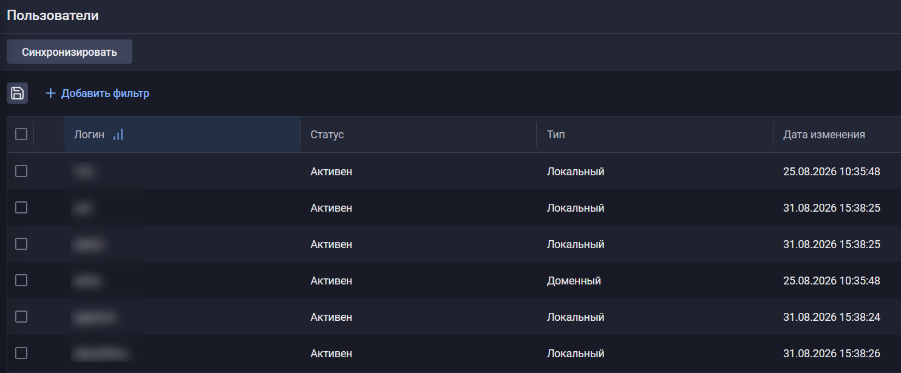Click the sort indicator icon beside Логин

click(x=118, y=135)
